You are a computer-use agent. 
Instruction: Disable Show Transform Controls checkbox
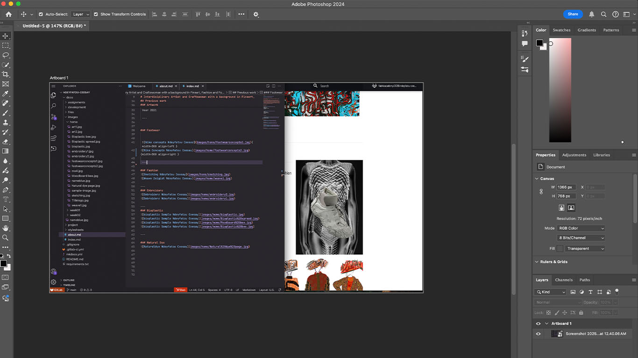point(96,14)
